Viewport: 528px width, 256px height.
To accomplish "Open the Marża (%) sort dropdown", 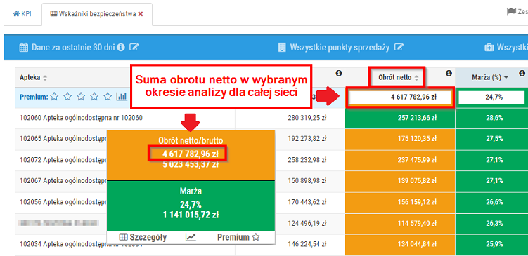I will [506, 78].
